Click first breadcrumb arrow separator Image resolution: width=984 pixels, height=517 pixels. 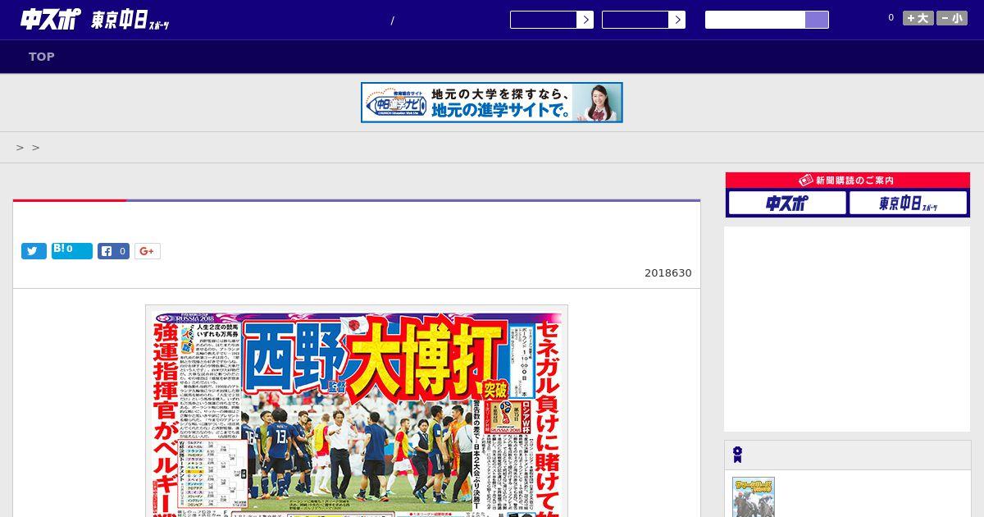[20, 148]
